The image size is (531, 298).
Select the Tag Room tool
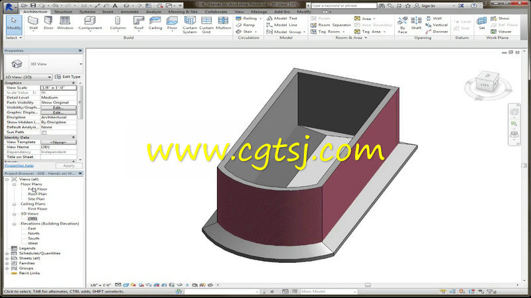[x=327, y=31]
